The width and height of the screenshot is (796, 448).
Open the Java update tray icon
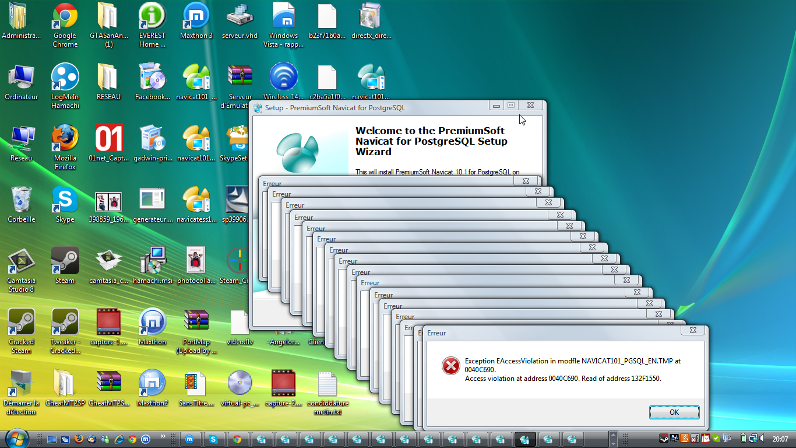tap(685, 439)
